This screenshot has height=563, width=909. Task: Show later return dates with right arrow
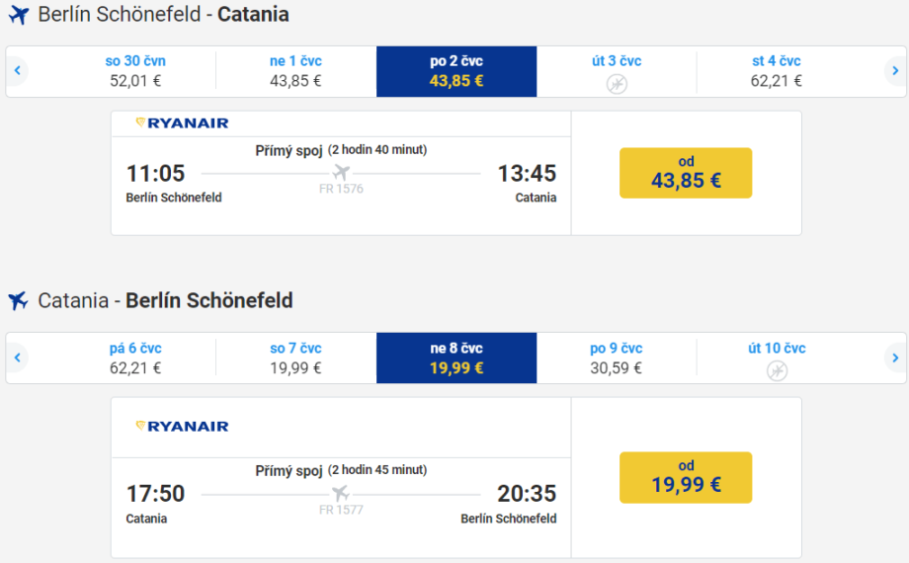893,358
